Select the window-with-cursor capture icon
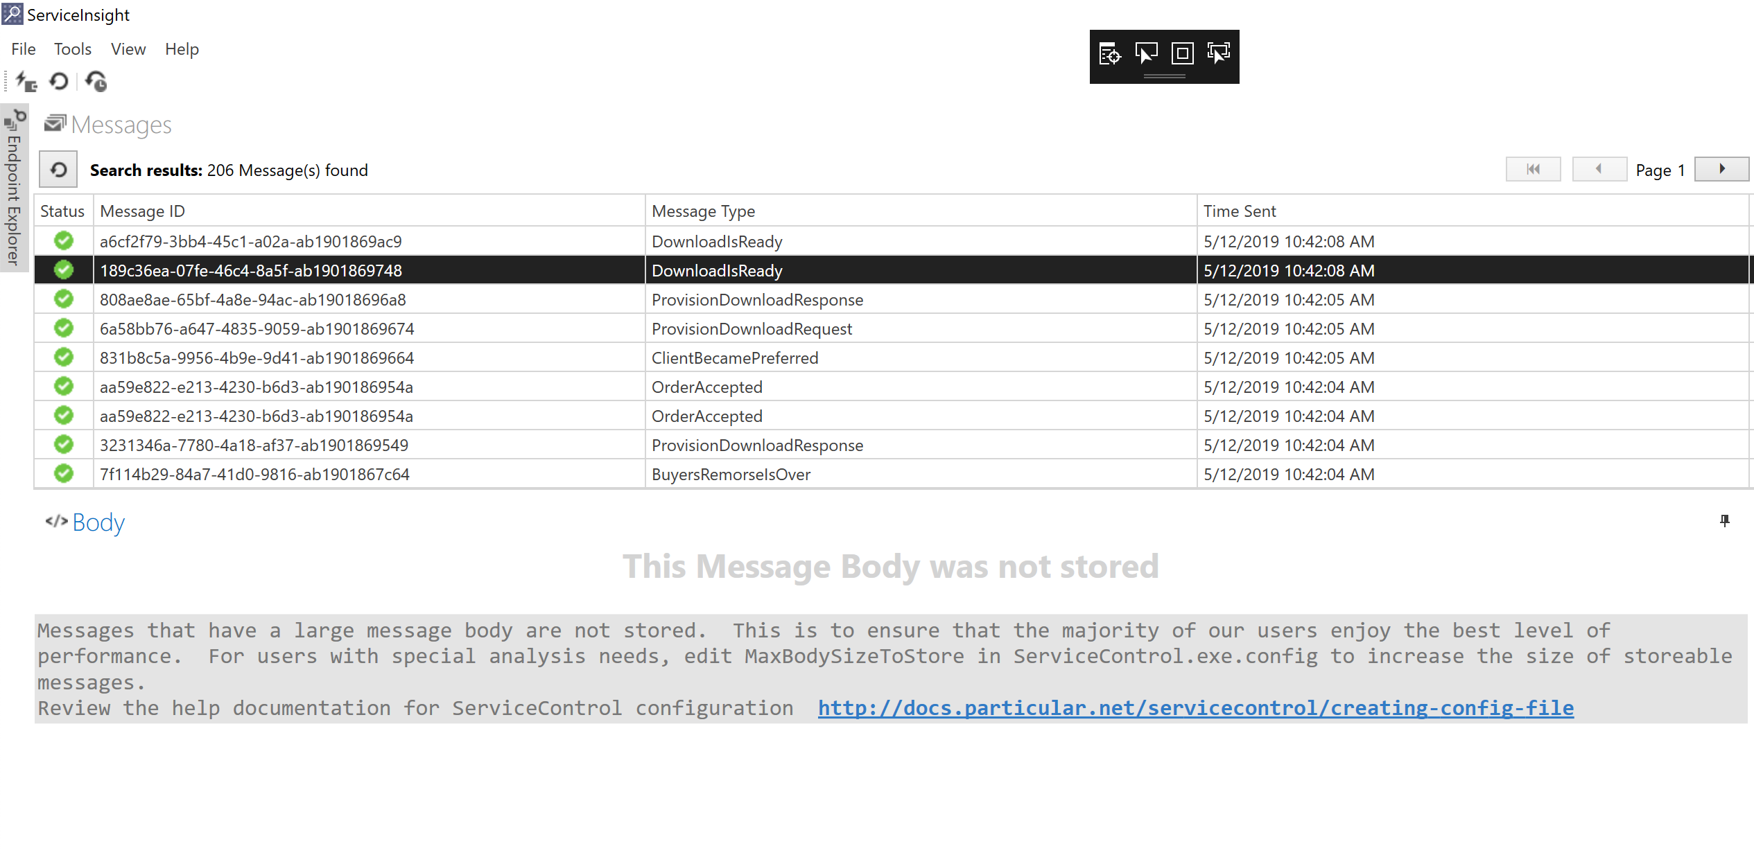The width and height of the screenshot is (1754, 855). [1145, 54]
